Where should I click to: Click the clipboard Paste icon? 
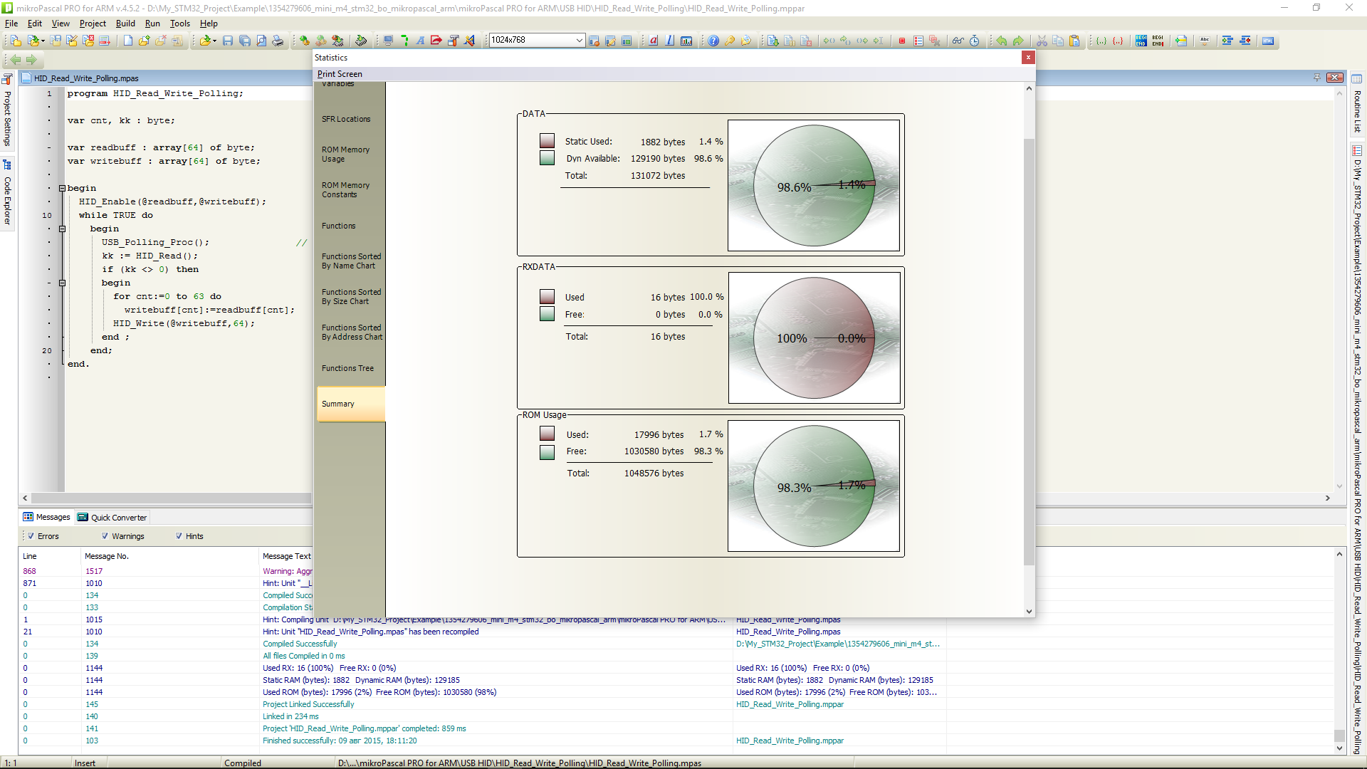(1074, 41)
